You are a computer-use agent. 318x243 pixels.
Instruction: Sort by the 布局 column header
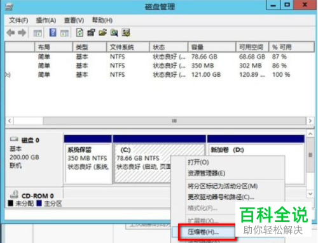[x=53, y=47]
